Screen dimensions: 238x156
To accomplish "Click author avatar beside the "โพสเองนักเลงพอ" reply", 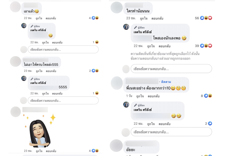I will pos(126,27).
